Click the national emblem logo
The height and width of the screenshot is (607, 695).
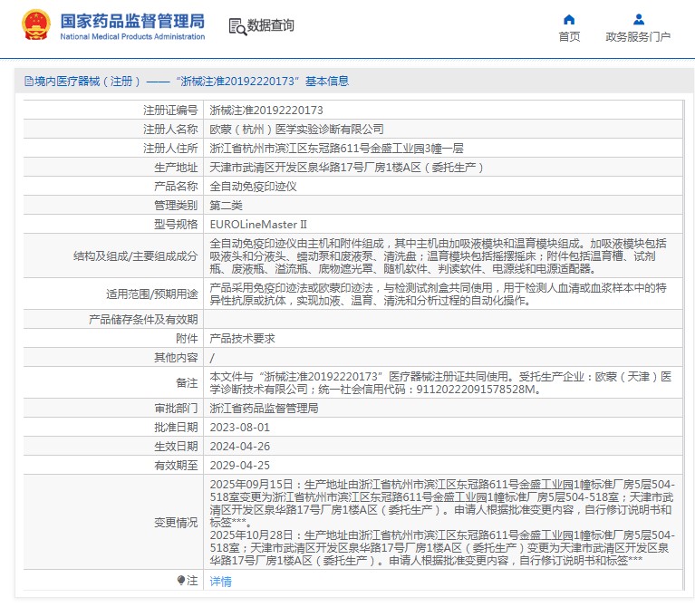pos(36,24)
